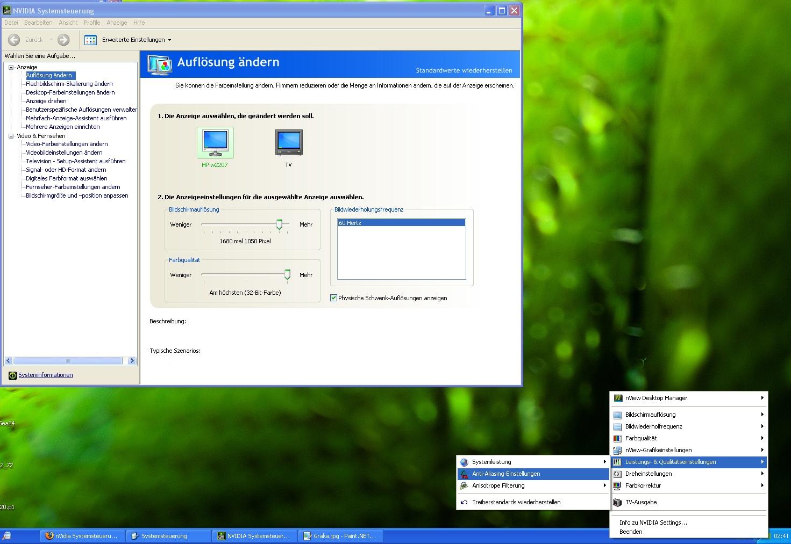
Task: Click the Bildschirmauflösung slider handle
Action: 279,224
